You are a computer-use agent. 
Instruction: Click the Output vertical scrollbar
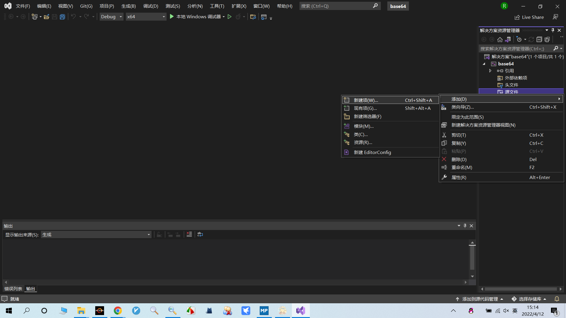(472, 260)
